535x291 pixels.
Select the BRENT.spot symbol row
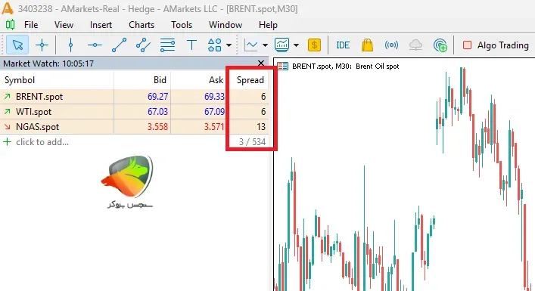pos(135,97)
